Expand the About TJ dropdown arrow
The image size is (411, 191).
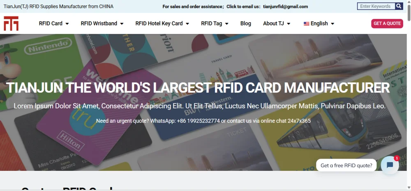click(x=289, y=23)
